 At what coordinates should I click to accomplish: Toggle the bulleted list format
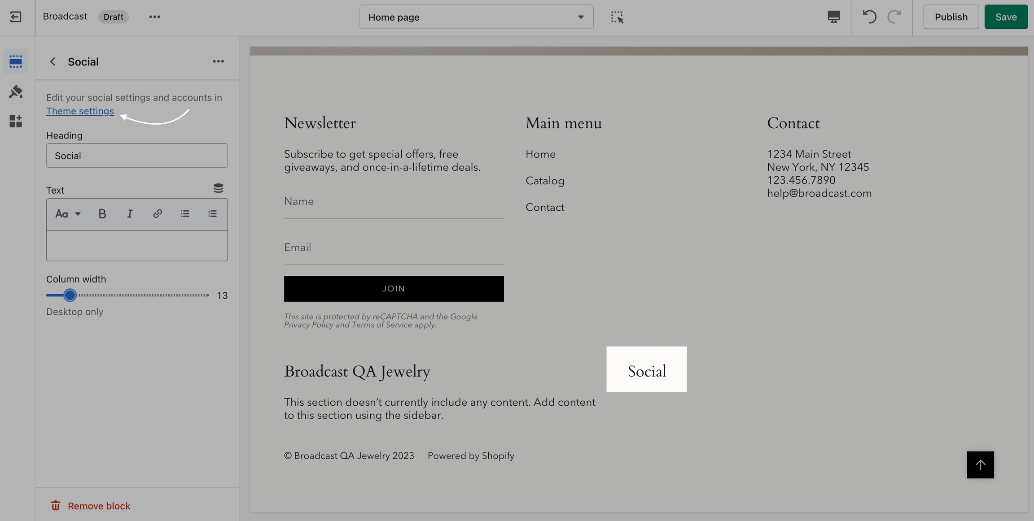pyautogui.click(x=185, y=214)
